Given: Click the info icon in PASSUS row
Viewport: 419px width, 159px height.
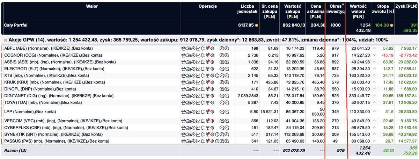Looking at the screenshot, I should (x=217, y=141).
